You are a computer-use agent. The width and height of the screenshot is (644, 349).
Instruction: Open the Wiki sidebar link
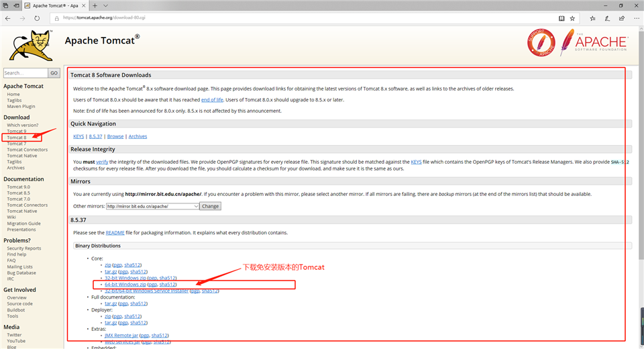click(x=11, y=217)
